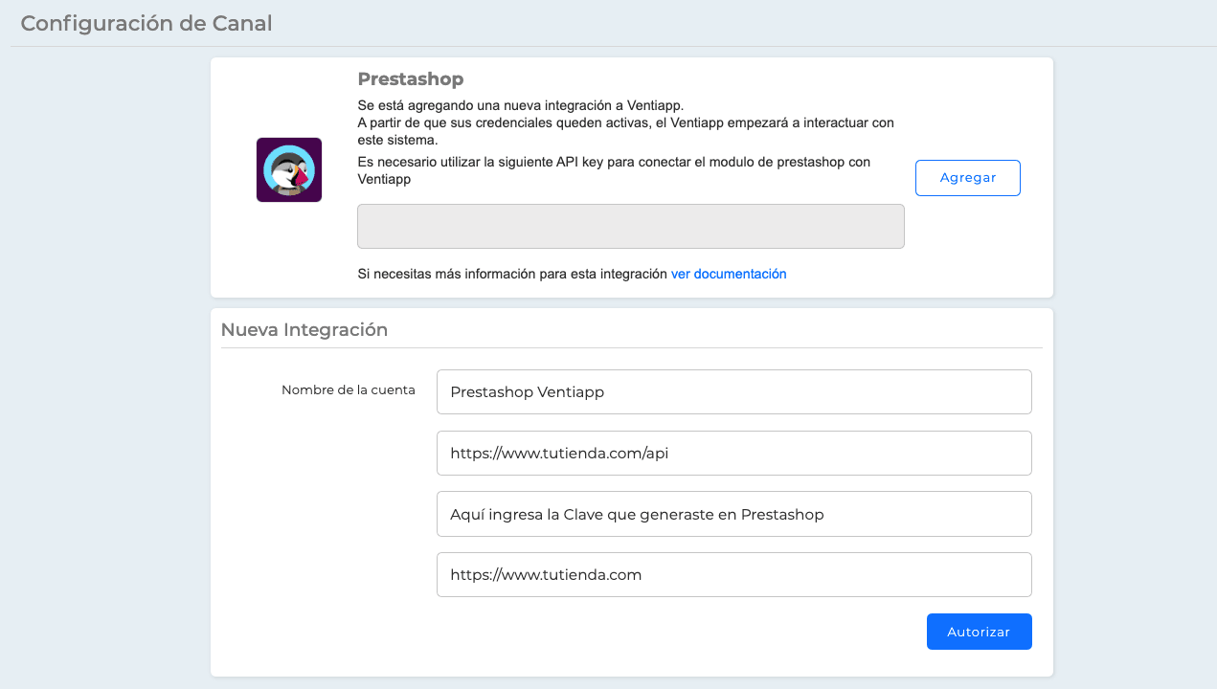1217x689 pixels.
Task: Click the Configuración de Canal title
Action: (146, 23)
